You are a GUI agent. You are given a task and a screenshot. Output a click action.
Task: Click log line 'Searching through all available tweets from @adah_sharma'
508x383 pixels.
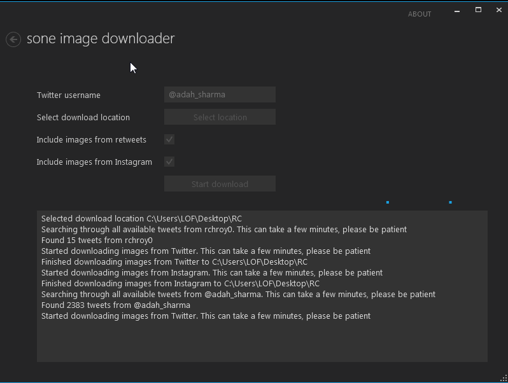tap(239, 295)
